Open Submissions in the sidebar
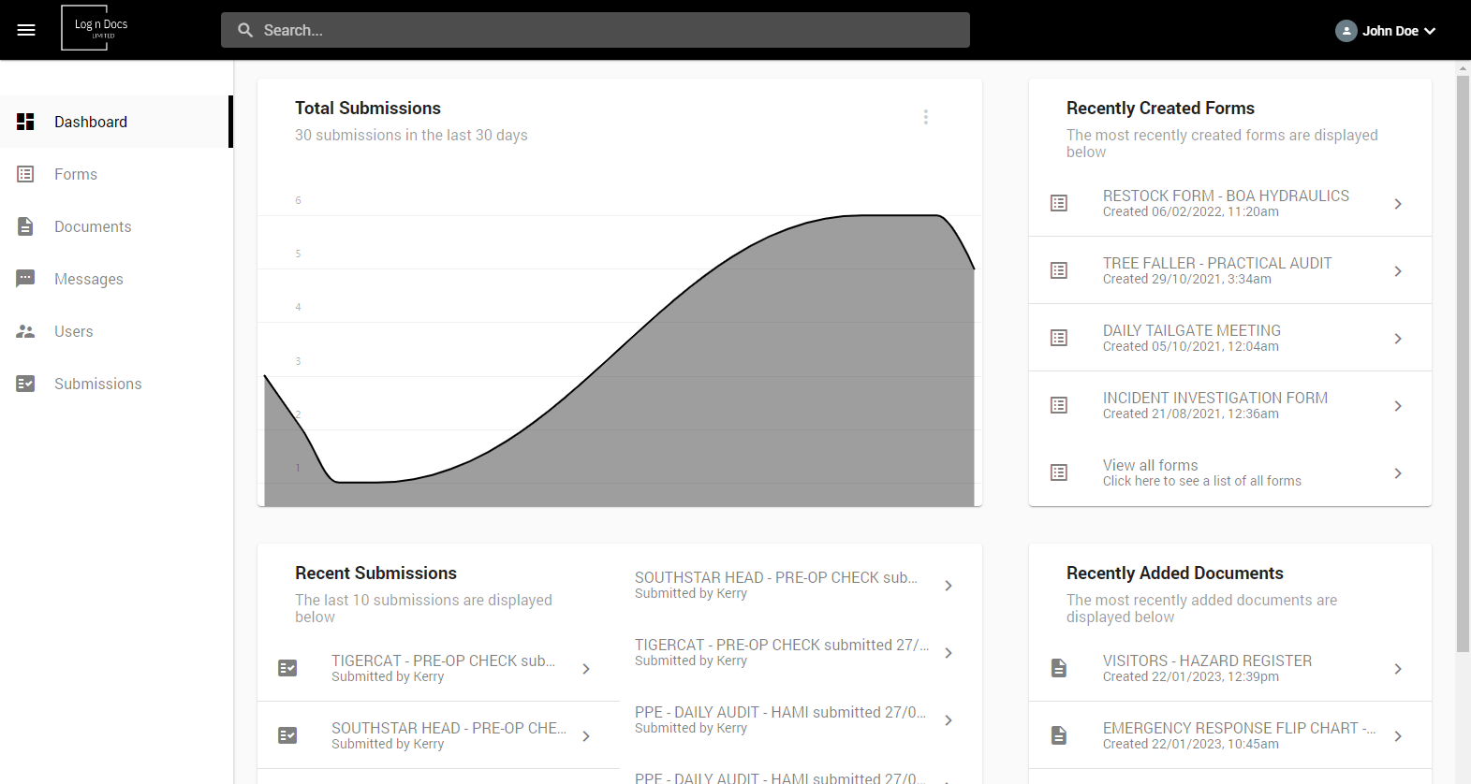The image size is (1471, 784). pos(116,384)
